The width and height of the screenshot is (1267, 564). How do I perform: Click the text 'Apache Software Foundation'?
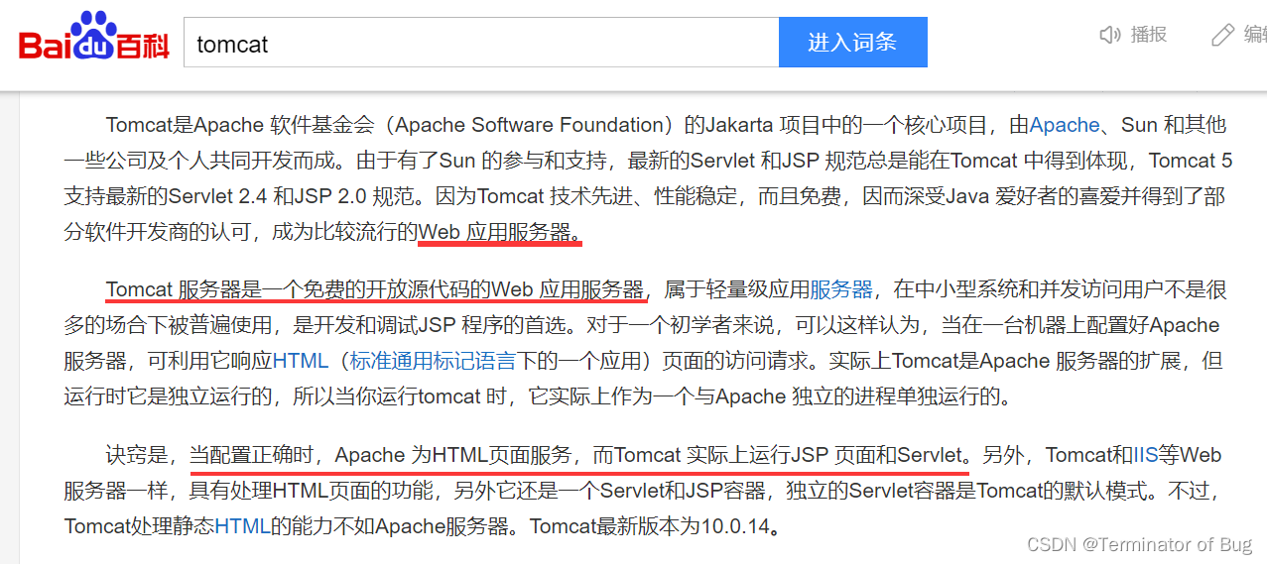pos(529,125)
